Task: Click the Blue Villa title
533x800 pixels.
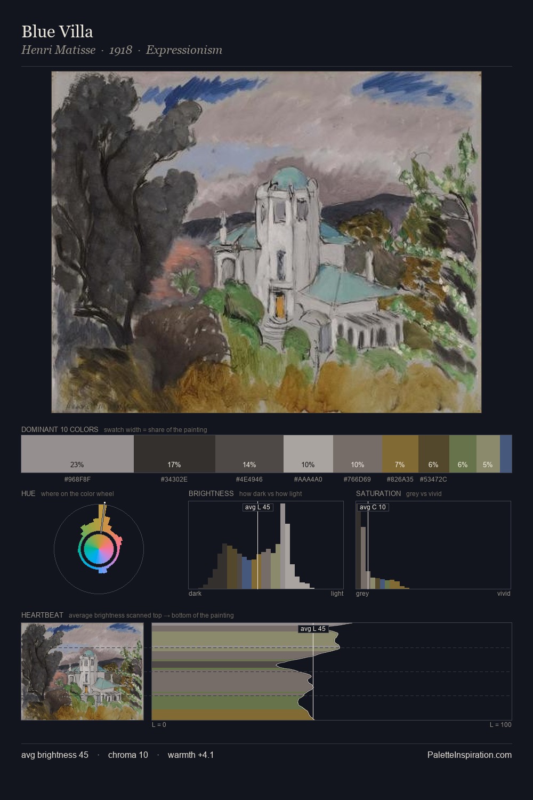Action: coord(57,31)
